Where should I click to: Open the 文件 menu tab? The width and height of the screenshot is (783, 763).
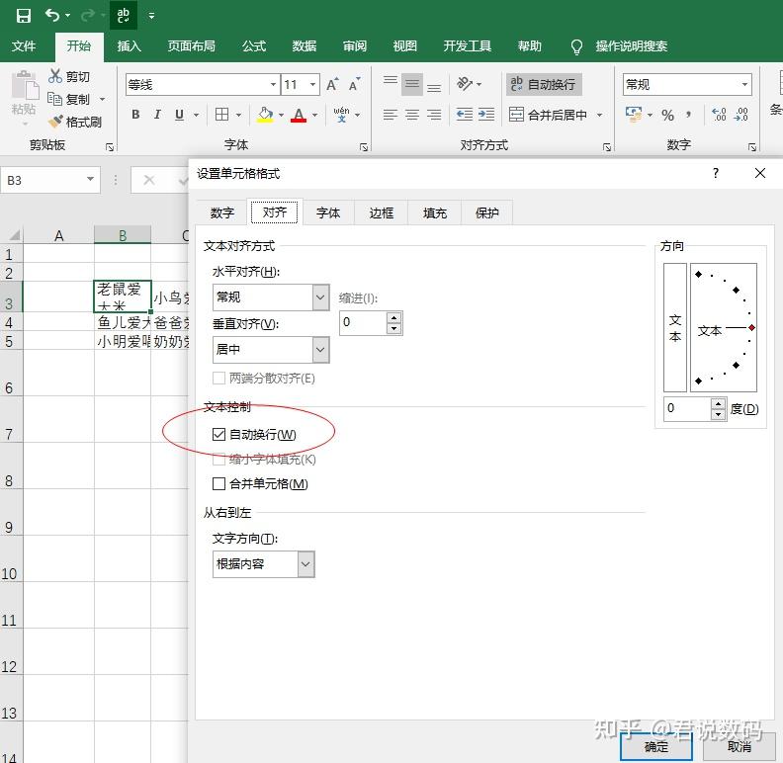(24, 45)
